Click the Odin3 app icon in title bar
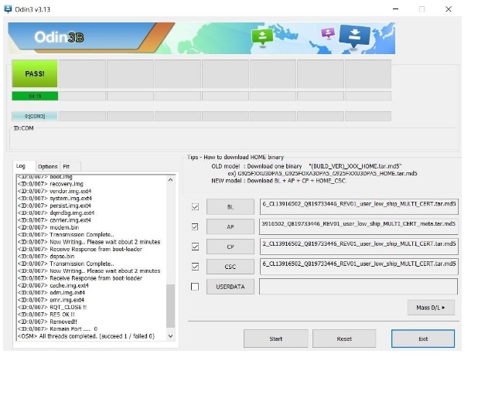The height and width of the screenshot is (405, 495). coord(8,9)
